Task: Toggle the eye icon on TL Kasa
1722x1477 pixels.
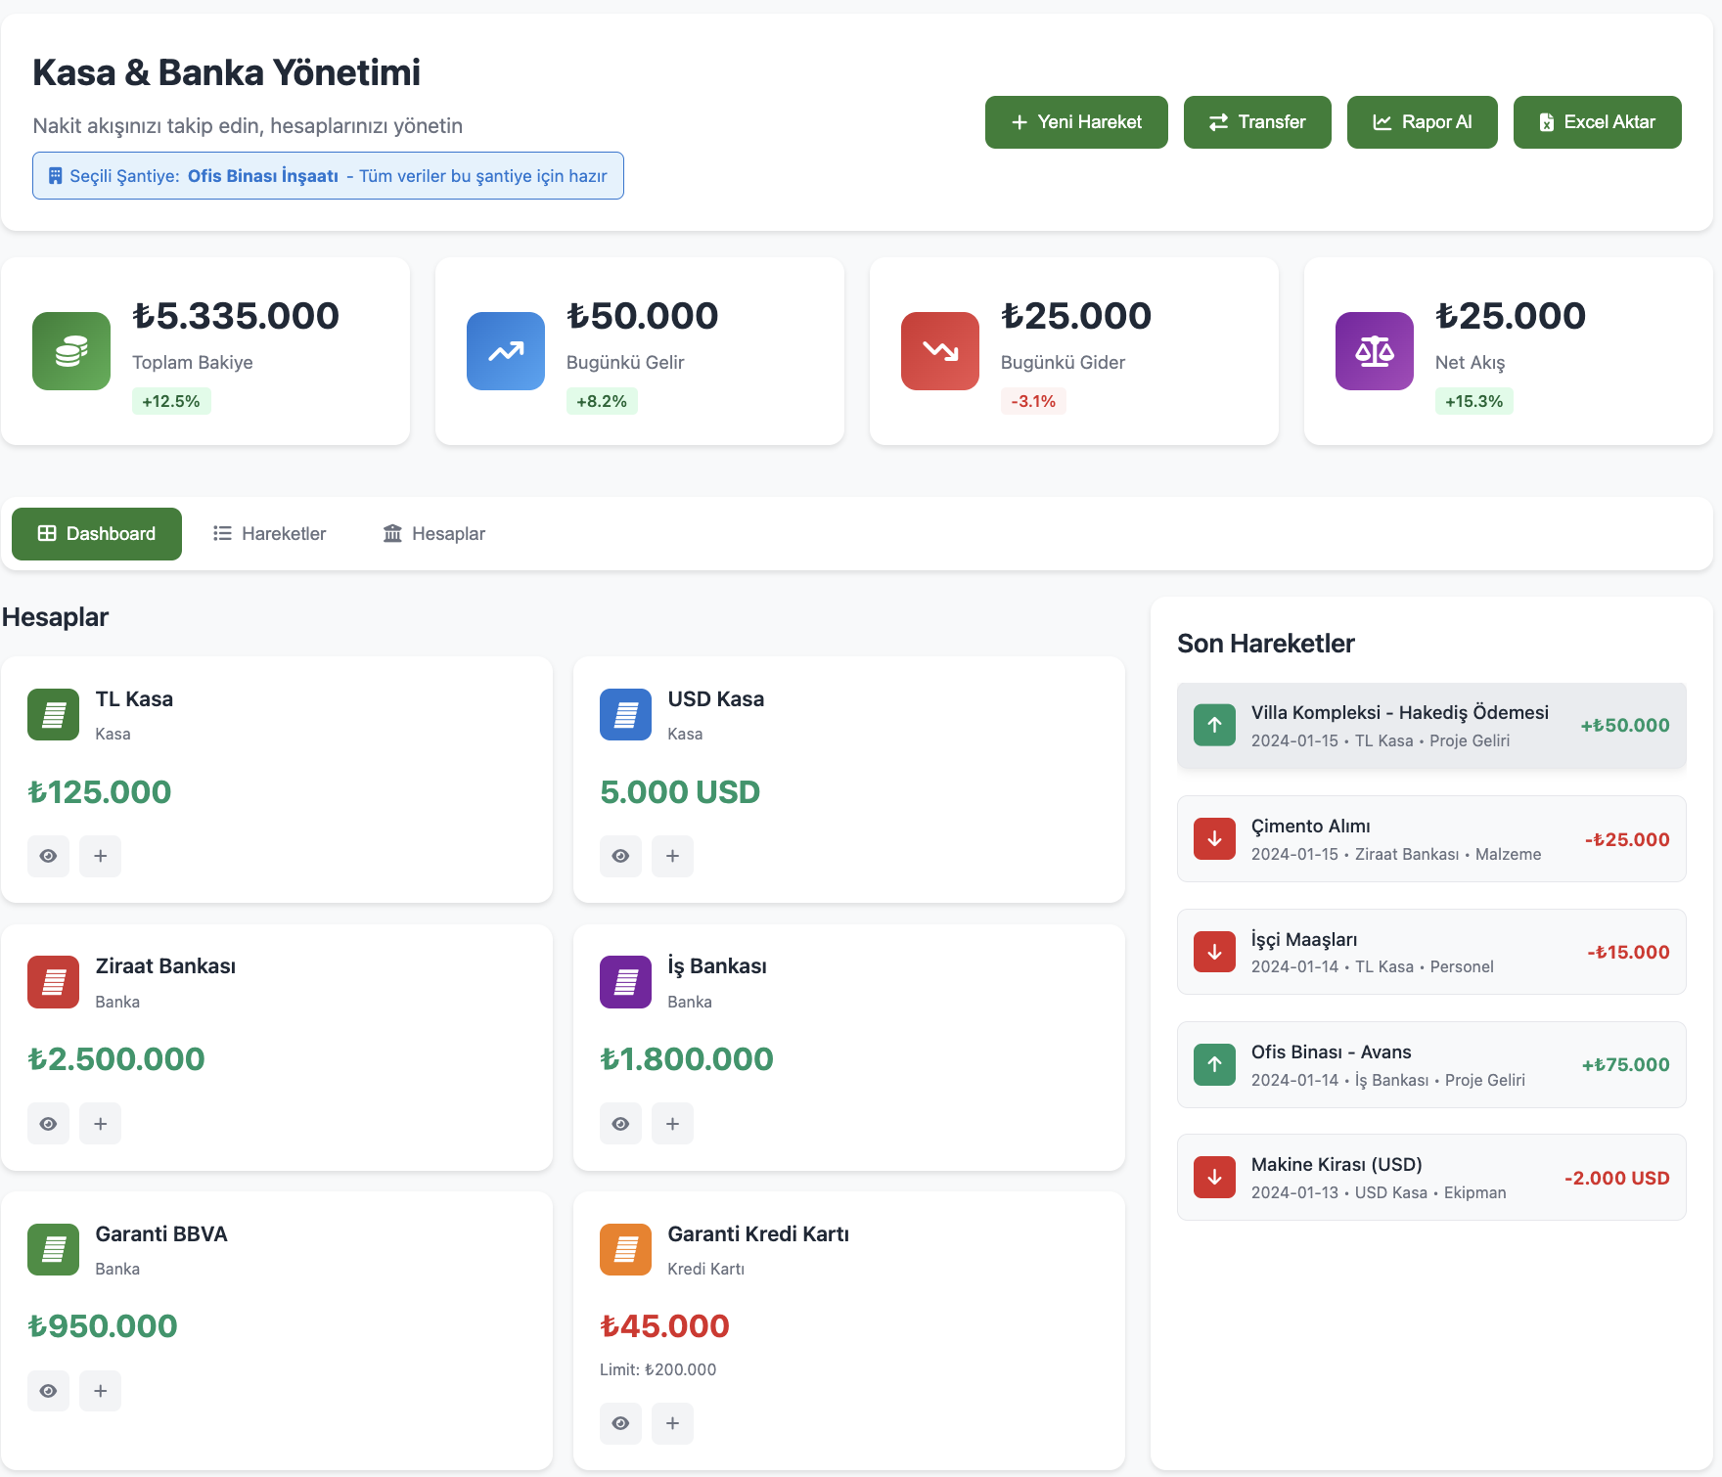Action: coord(48,856)
